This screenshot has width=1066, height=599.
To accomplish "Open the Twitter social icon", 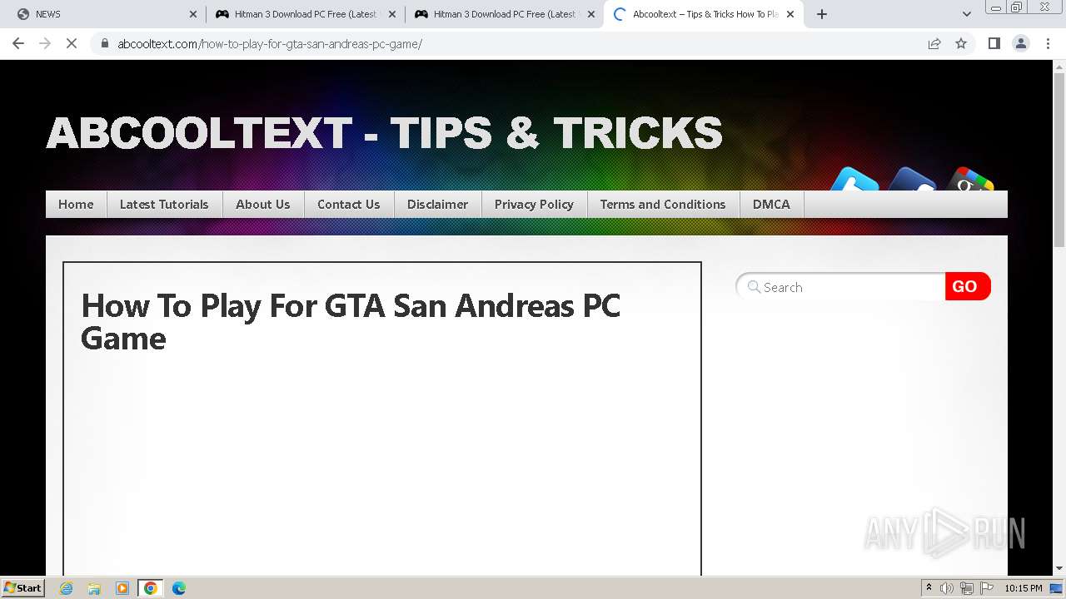I will click(x=854, y=179).
